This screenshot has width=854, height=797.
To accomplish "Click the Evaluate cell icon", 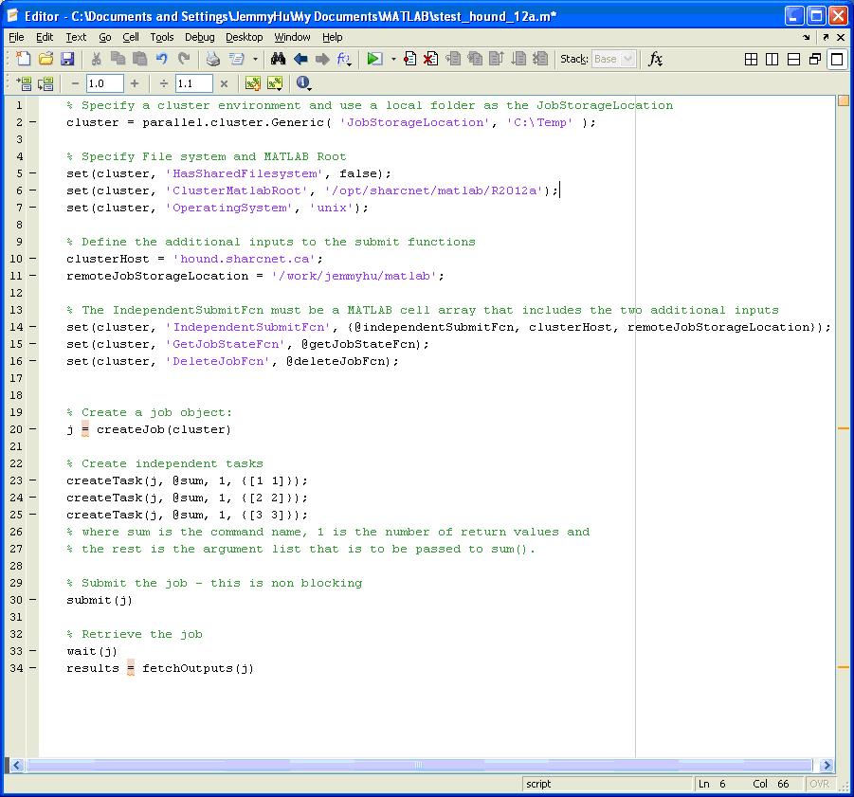I will 24,83.
